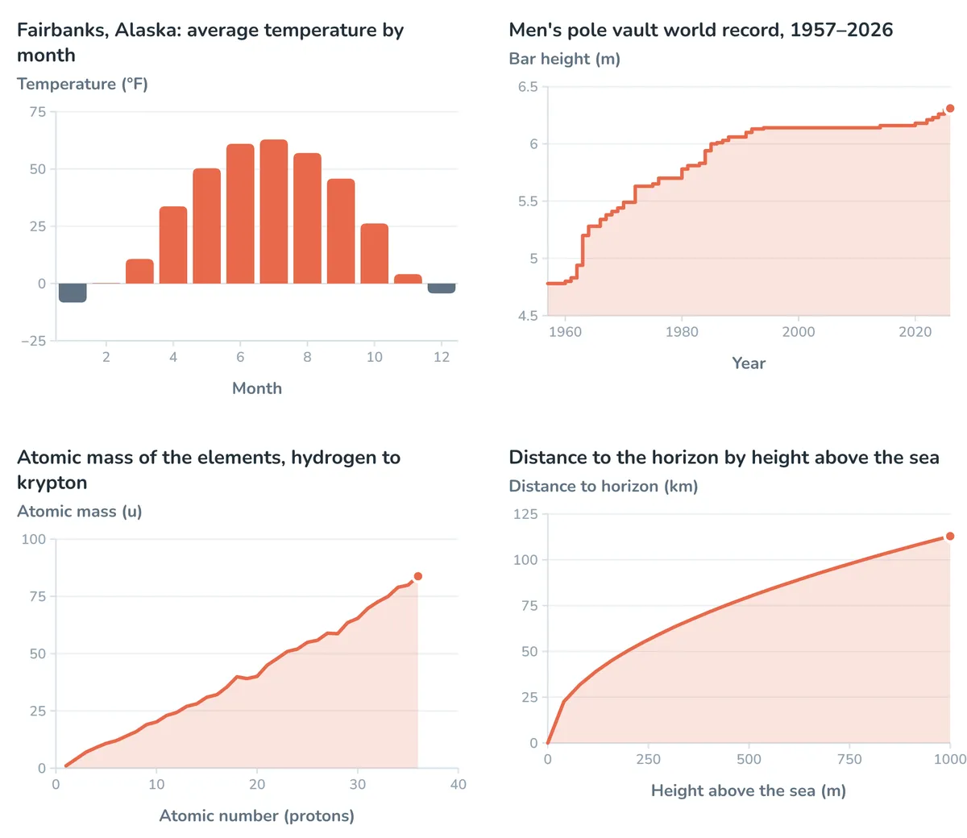Click the "40" tick on the atomic number axis

click(458, 784)
